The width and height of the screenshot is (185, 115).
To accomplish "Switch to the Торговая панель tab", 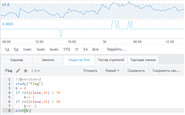I will tap(143, 60).
